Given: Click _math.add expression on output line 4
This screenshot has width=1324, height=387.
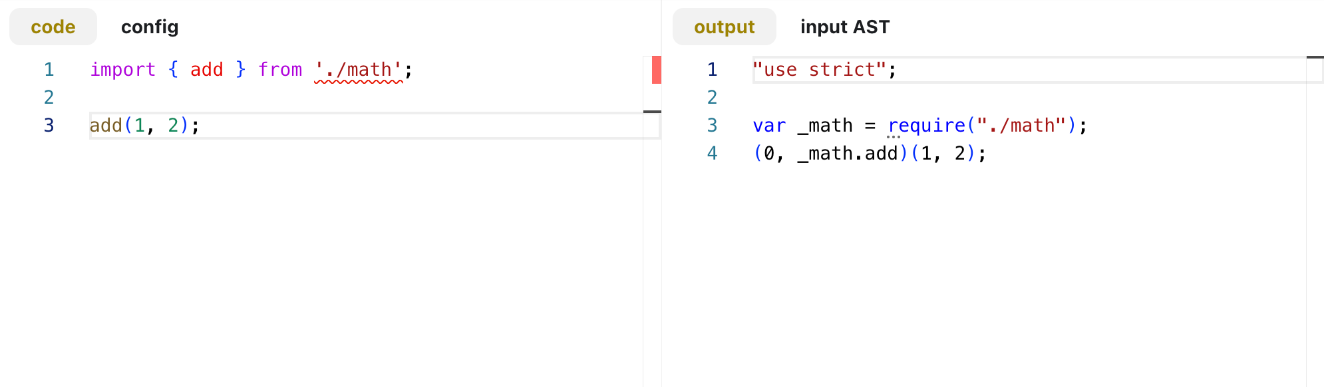Looking at the screenshot, I should (848, 154).
